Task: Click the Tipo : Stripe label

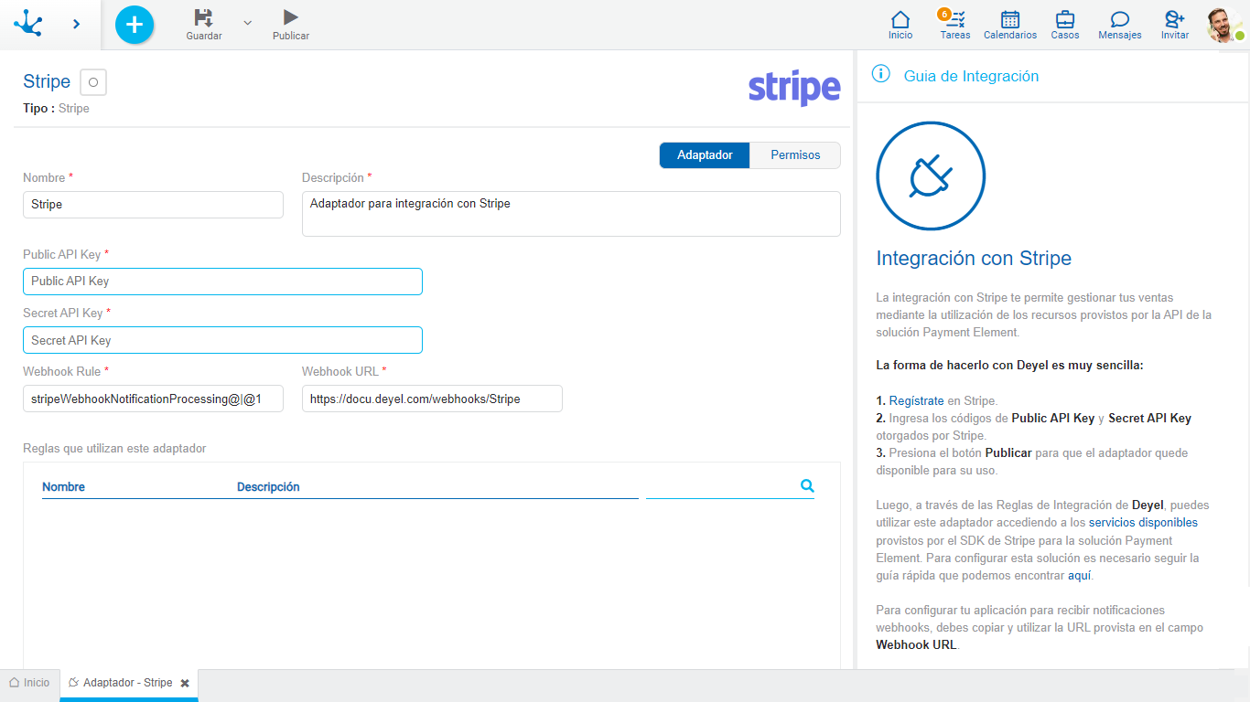Action: point(56,109)
